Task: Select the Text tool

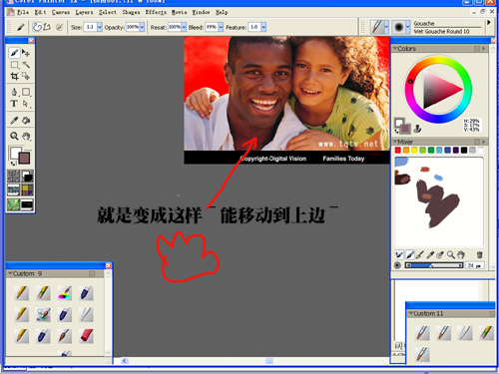Action: [x=14, y=104]
